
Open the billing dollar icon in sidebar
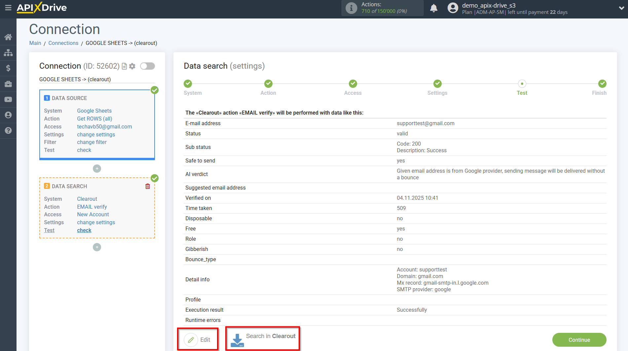8,68
